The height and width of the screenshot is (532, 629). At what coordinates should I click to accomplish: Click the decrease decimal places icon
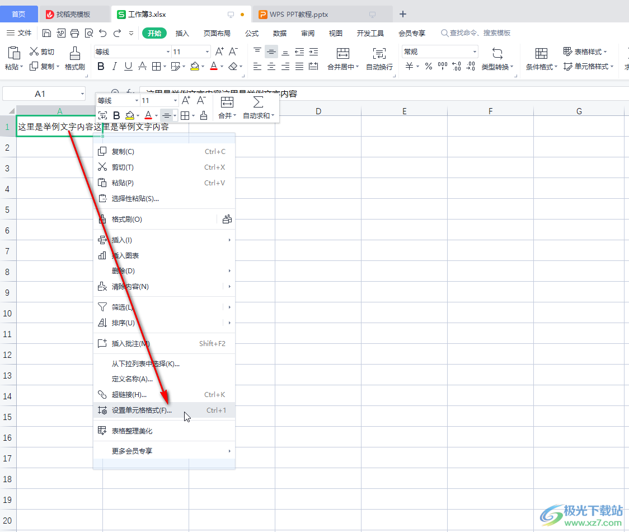click(471, 66)
